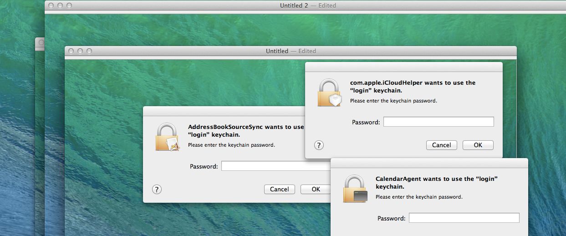Close the 'Untitled 2' window
Viewport: 566px width, 236px height.
[x=51, y=5]
